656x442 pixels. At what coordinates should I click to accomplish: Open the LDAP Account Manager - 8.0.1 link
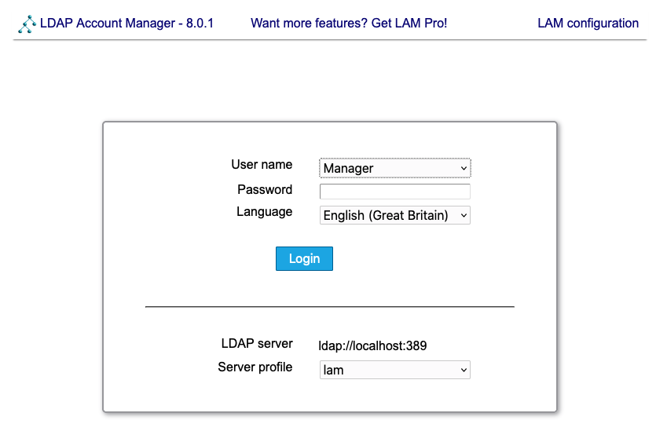[x=126, y=23]
